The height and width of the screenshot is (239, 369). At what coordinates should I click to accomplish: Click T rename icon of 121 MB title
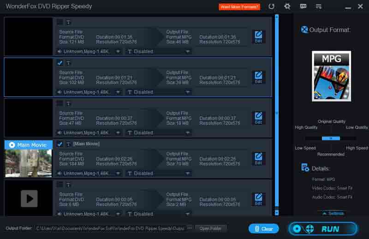click(68, 22)
